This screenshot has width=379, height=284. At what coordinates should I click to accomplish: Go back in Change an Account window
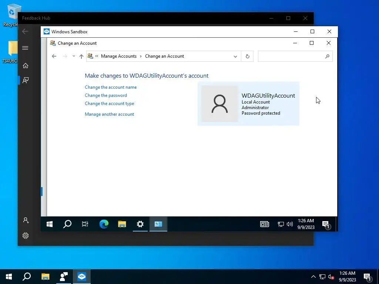click(x=54, y=56)
